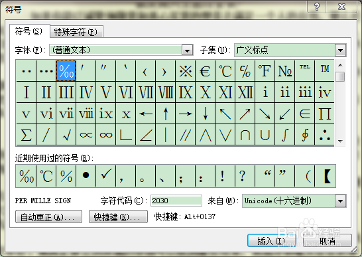Pick the integral ∫ symbol
The image size is (362, 257).
pos(284,135)
